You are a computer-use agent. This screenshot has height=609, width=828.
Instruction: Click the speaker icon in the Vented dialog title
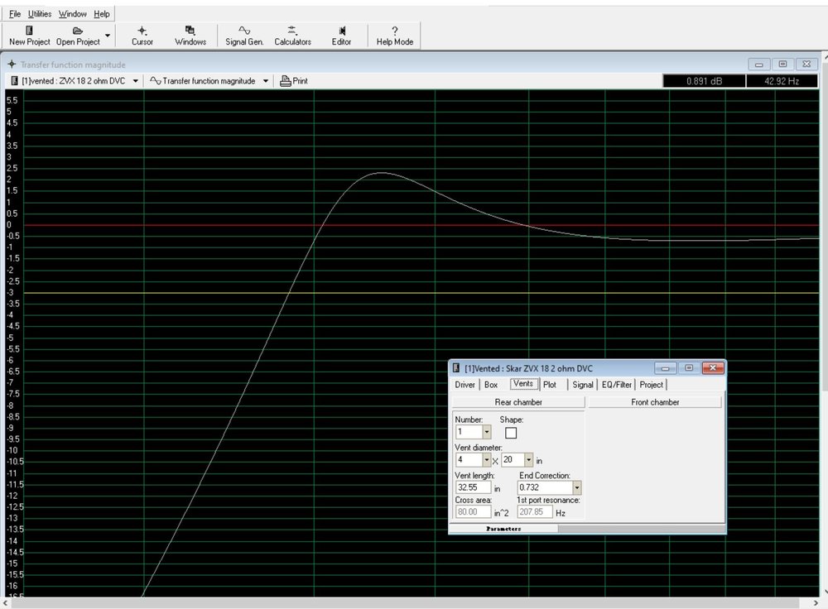coord(456,368)
